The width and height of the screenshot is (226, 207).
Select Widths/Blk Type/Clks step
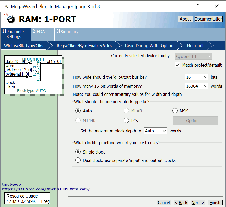(x=24, y=46)
